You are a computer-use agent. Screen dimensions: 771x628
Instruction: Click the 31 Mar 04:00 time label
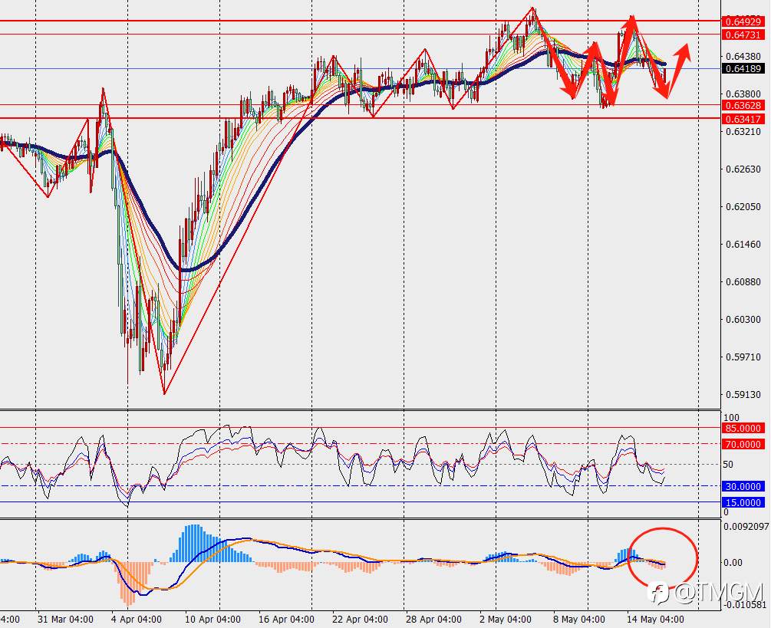[65, 619]
